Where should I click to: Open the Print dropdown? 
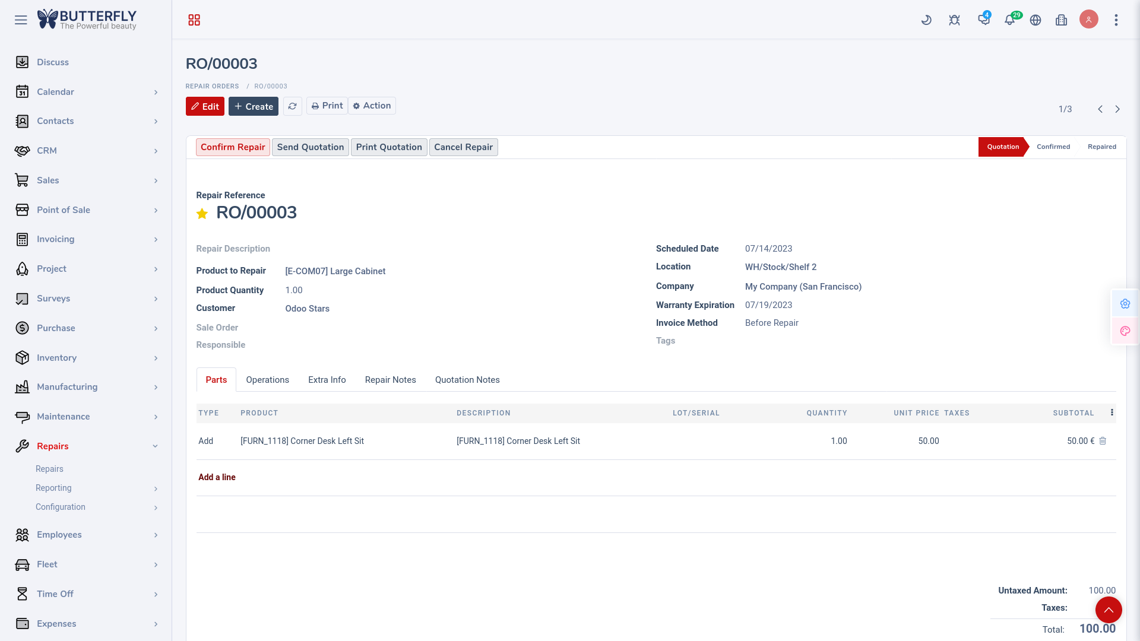point(327,106)
